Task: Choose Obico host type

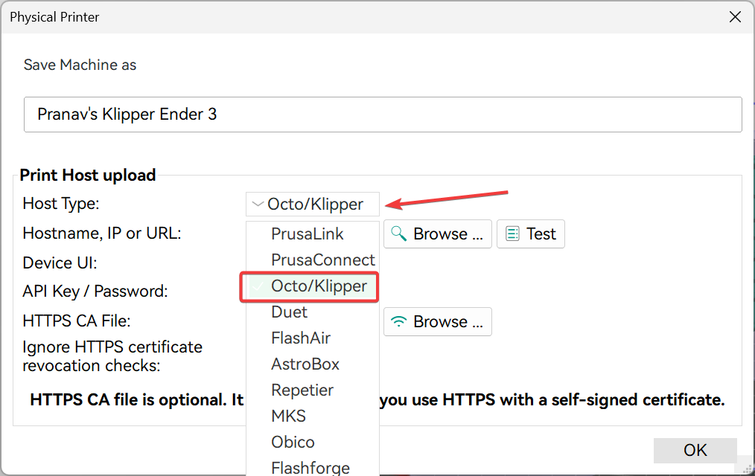Action: coord(313,442)
